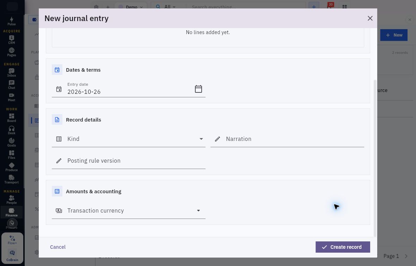Image resolution: width=416 pixels, height=266 pixels.
Task: Open the Demo workspace switcher
Action: pos(130,7)
